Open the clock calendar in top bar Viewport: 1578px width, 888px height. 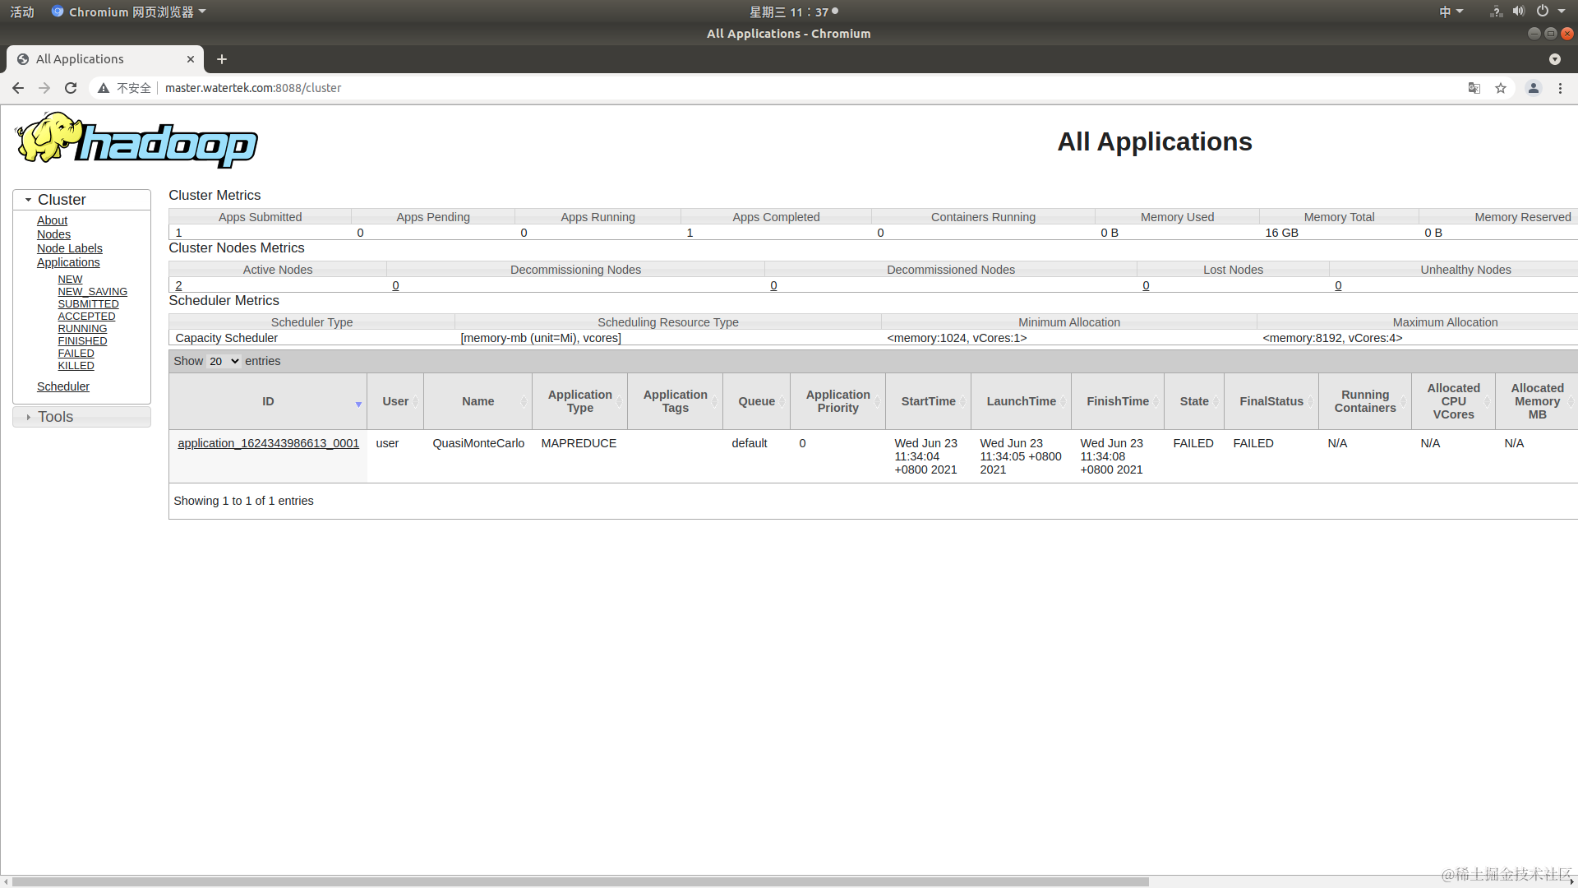[x=793, y=12]
